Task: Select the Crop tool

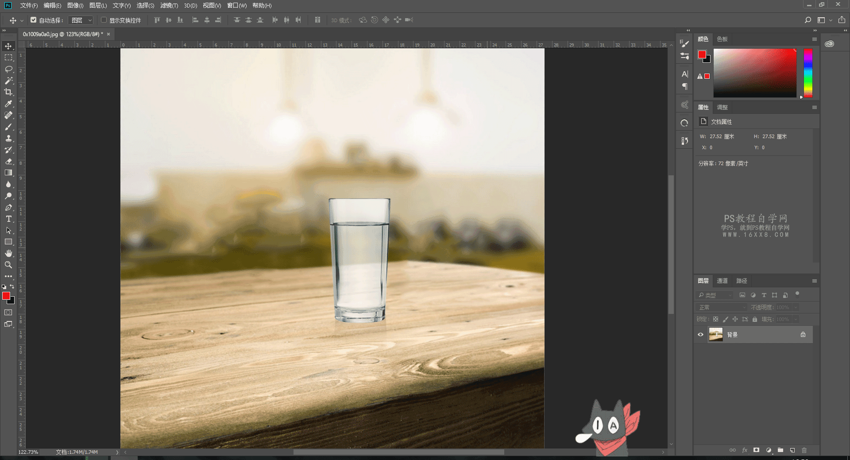Action: pos(8,92)
